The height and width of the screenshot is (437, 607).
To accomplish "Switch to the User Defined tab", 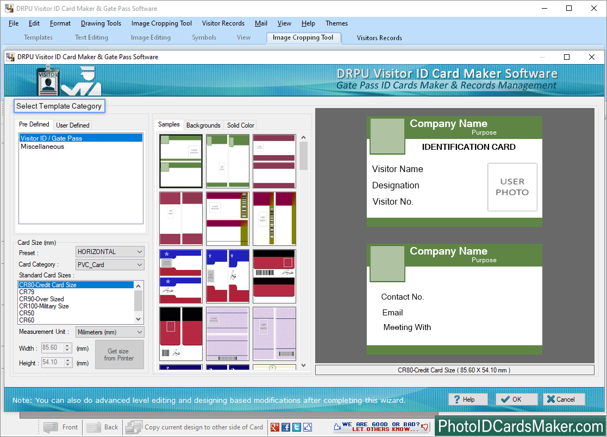I will click(x=73, y=125).
